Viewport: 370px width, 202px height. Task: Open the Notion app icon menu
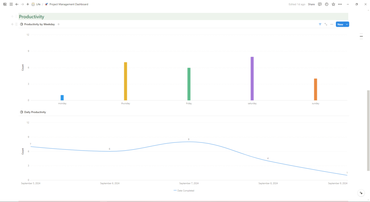[5, 4]
